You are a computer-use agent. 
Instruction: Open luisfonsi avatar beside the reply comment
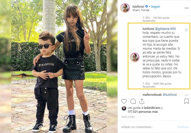click(135, 57)
